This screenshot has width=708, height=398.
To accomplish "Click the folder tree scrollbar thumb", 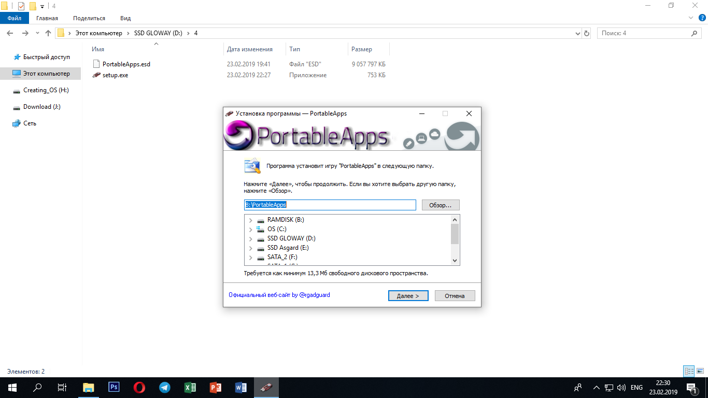I will pyautogui.click(x=455, y=234).
